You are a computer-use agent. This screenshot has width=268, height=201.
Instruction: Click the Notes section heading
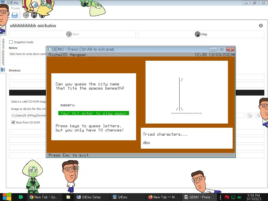coord(13,48)
